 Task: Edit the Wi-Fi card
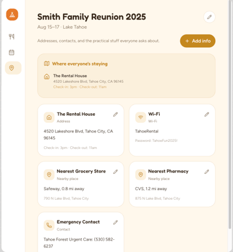click(x=207, y=115)
